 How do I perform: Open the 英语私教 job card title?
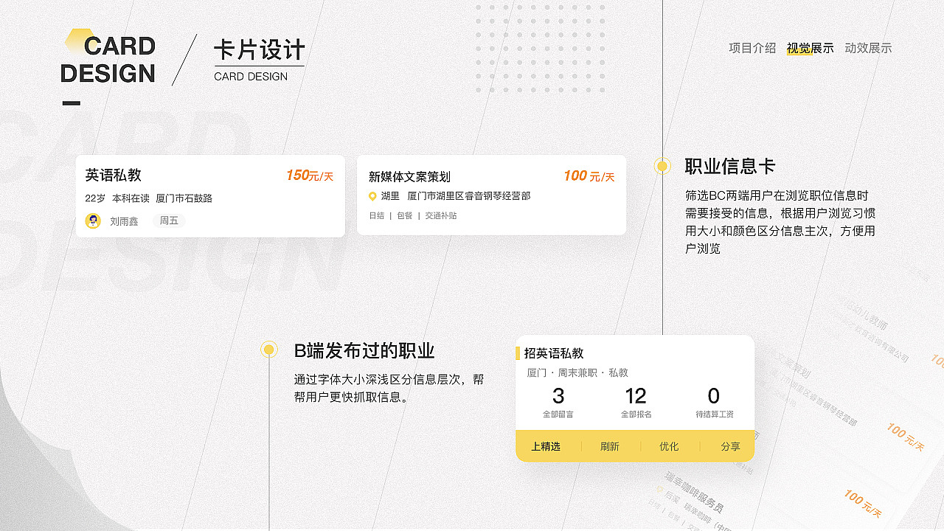click(x=113, y=175)
